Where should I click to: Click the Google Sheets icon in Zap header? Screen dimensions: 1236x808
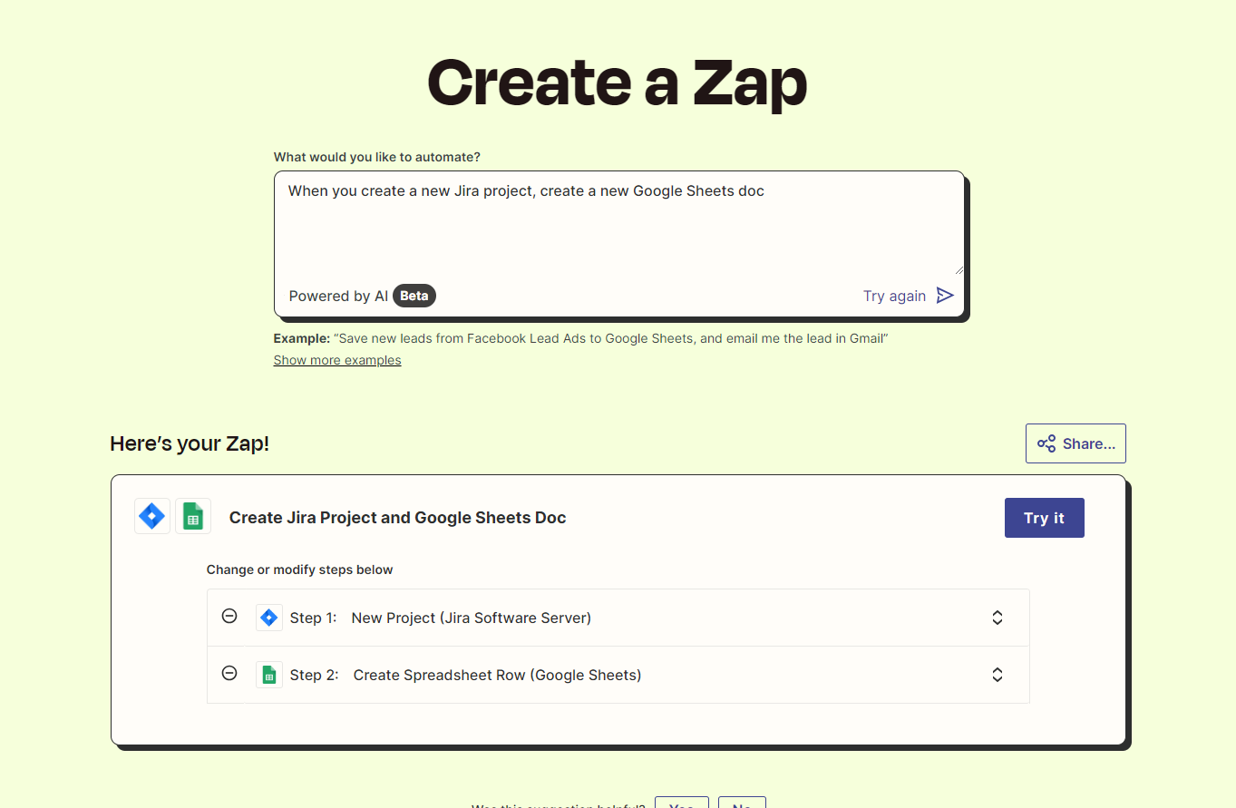click(193, 516)
